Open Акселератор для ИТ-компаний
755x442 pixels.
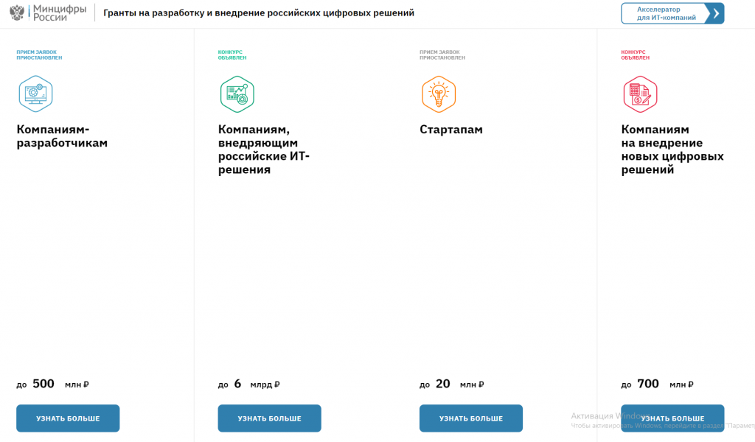672,13
